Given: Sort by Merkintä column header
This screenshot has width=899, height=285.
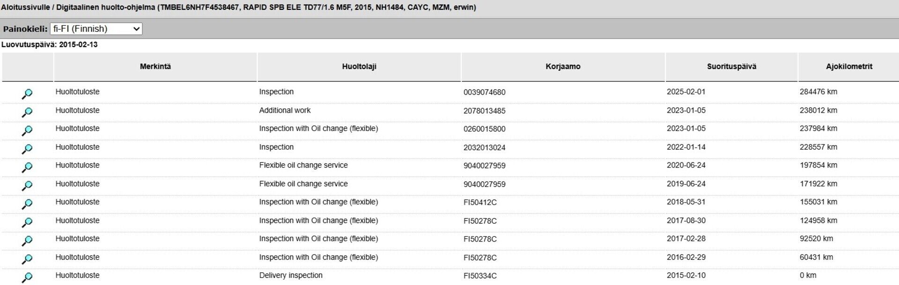Looking at the screenshot, I should pyautogui.click(x=155, y=67).
